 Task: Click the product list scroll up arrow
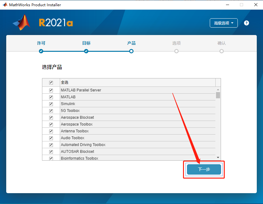click(218, 90)
